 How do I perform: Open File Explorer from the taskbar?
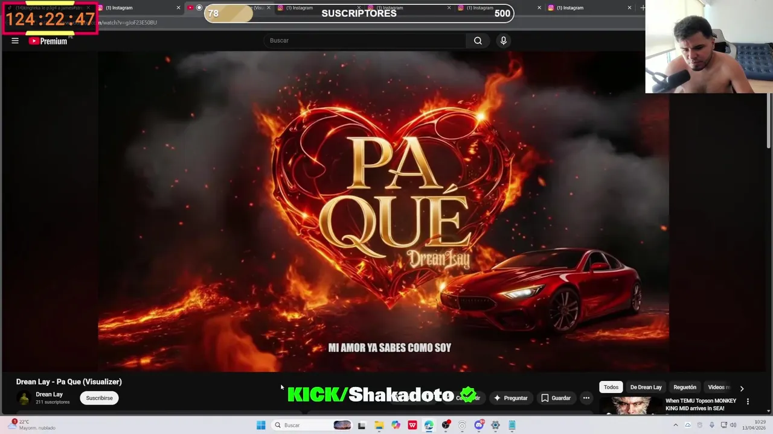click(x=379, y=425)
